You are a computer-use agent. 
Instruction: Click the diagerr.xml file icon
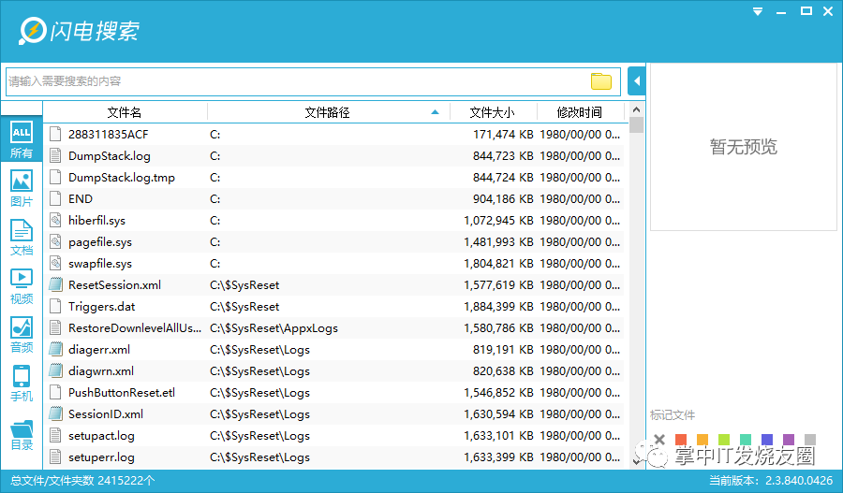tap(55, 350)
